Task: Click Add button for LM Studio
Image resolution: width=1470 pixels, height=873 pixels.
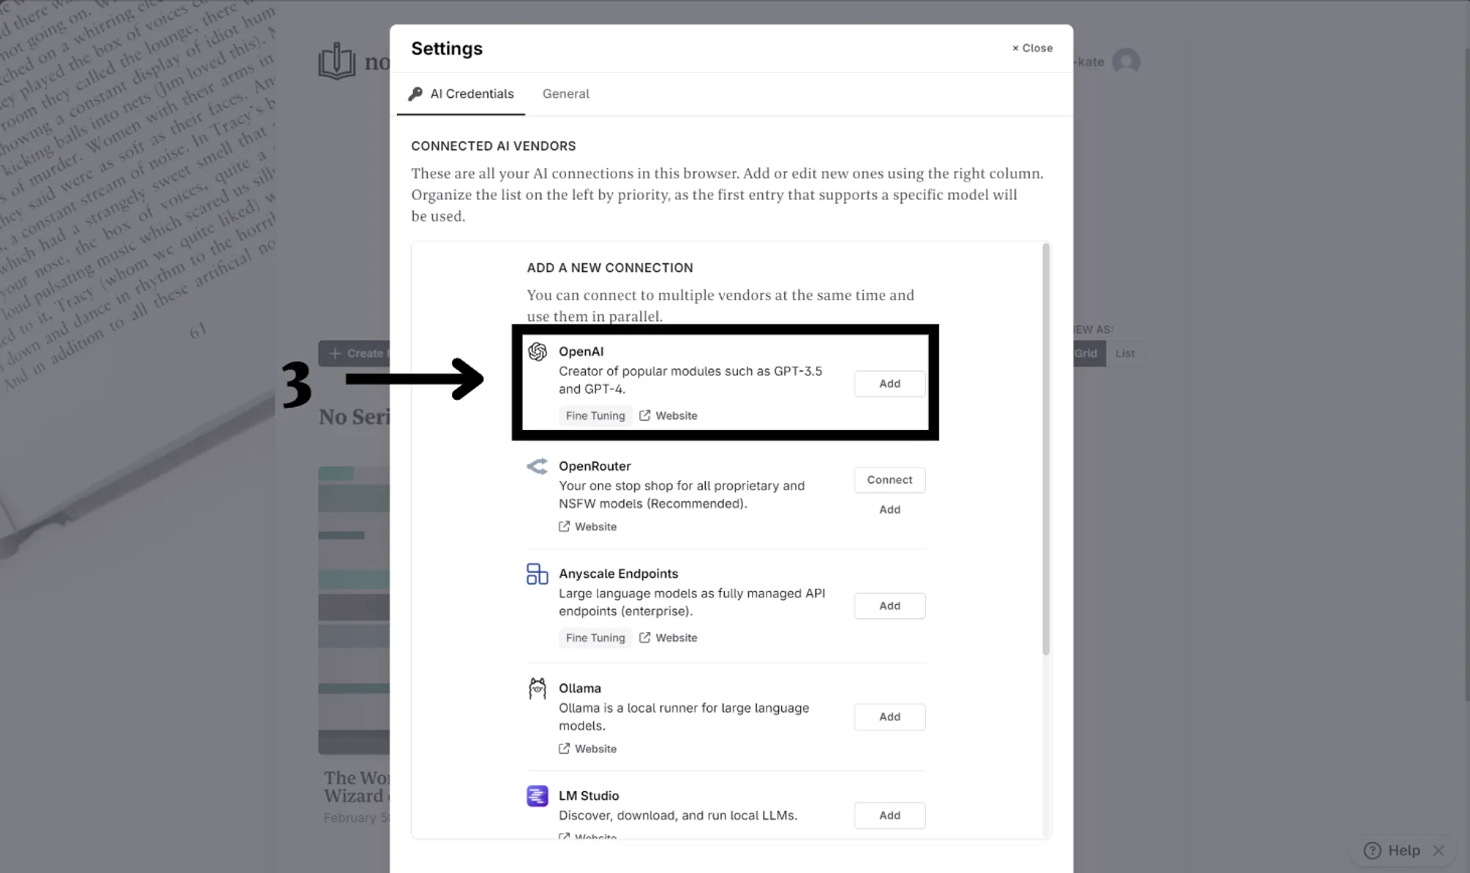Action: coord(889,815)
